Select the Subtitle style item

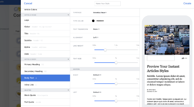45,40
